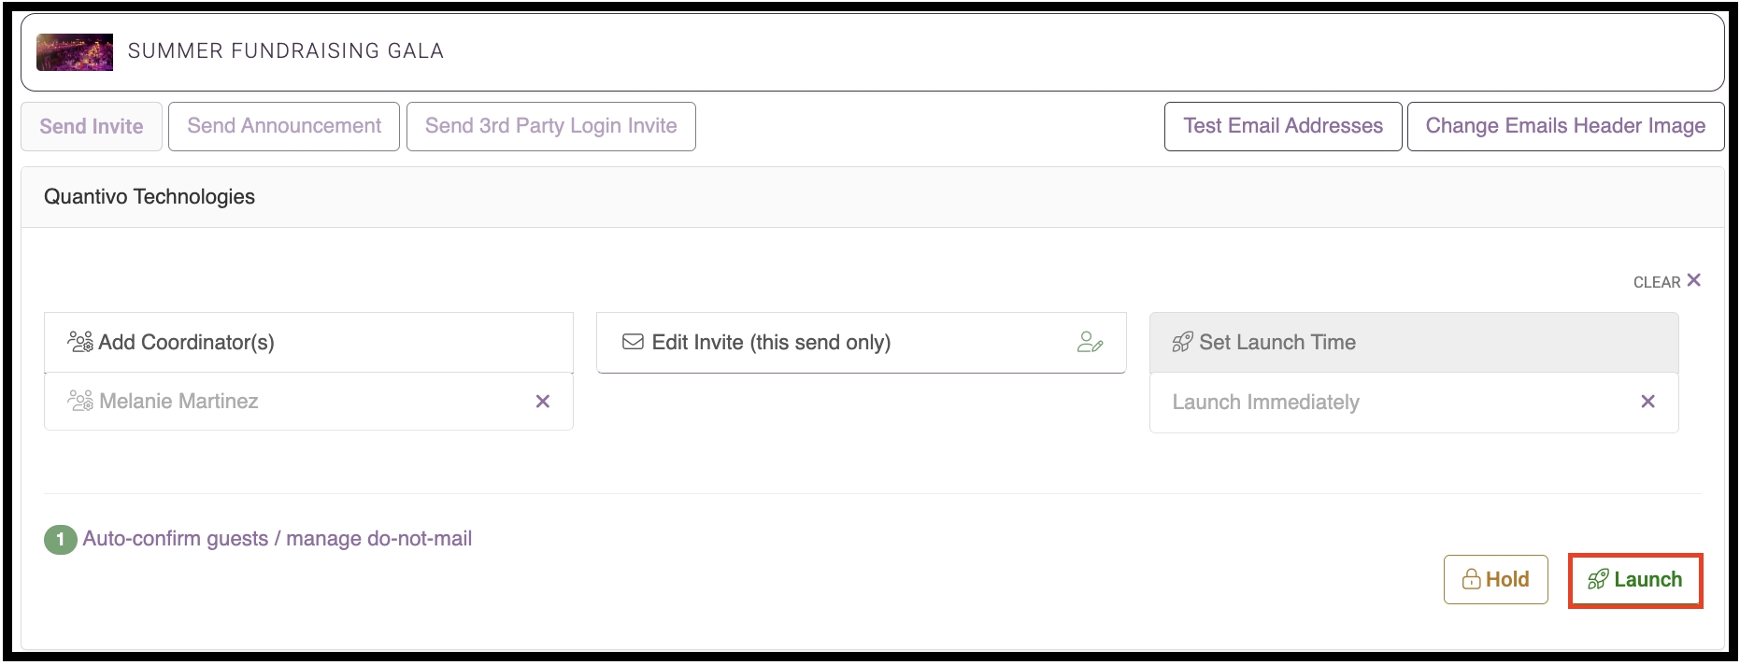The height and width of the screenshot is (665, 1740).
Task: Remove coordinator Melanie Martinez
Action: tap(543, 402)
